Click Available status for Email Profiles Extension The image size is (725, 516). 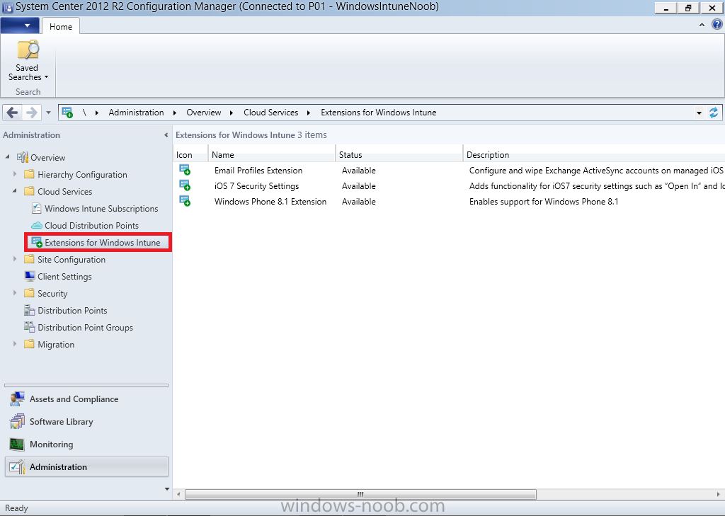coord(358,170)
